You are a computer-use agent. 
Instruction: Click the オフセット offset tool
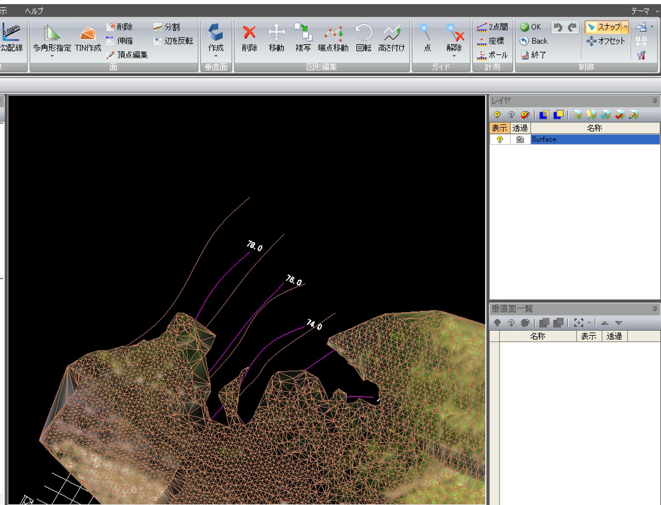(x=605, y=41)
